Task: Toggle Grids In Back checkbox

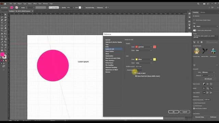Action: coord(136,73)
